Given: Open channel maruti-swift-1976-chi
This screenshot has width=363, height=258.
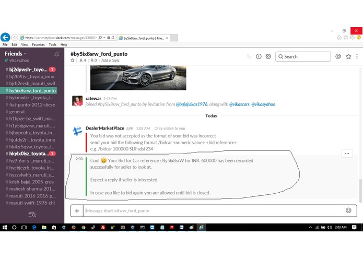Looking at the screenshot, I should [x=31, y=203].
